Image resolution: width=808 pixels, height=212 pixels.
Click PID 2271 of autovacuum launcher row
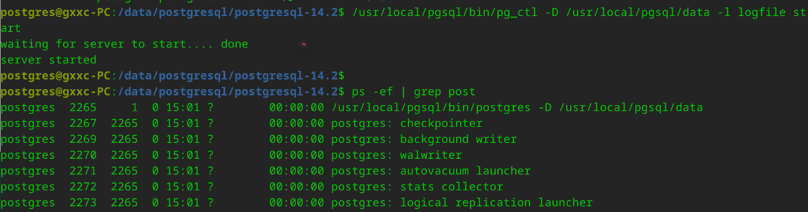(83, 171)
